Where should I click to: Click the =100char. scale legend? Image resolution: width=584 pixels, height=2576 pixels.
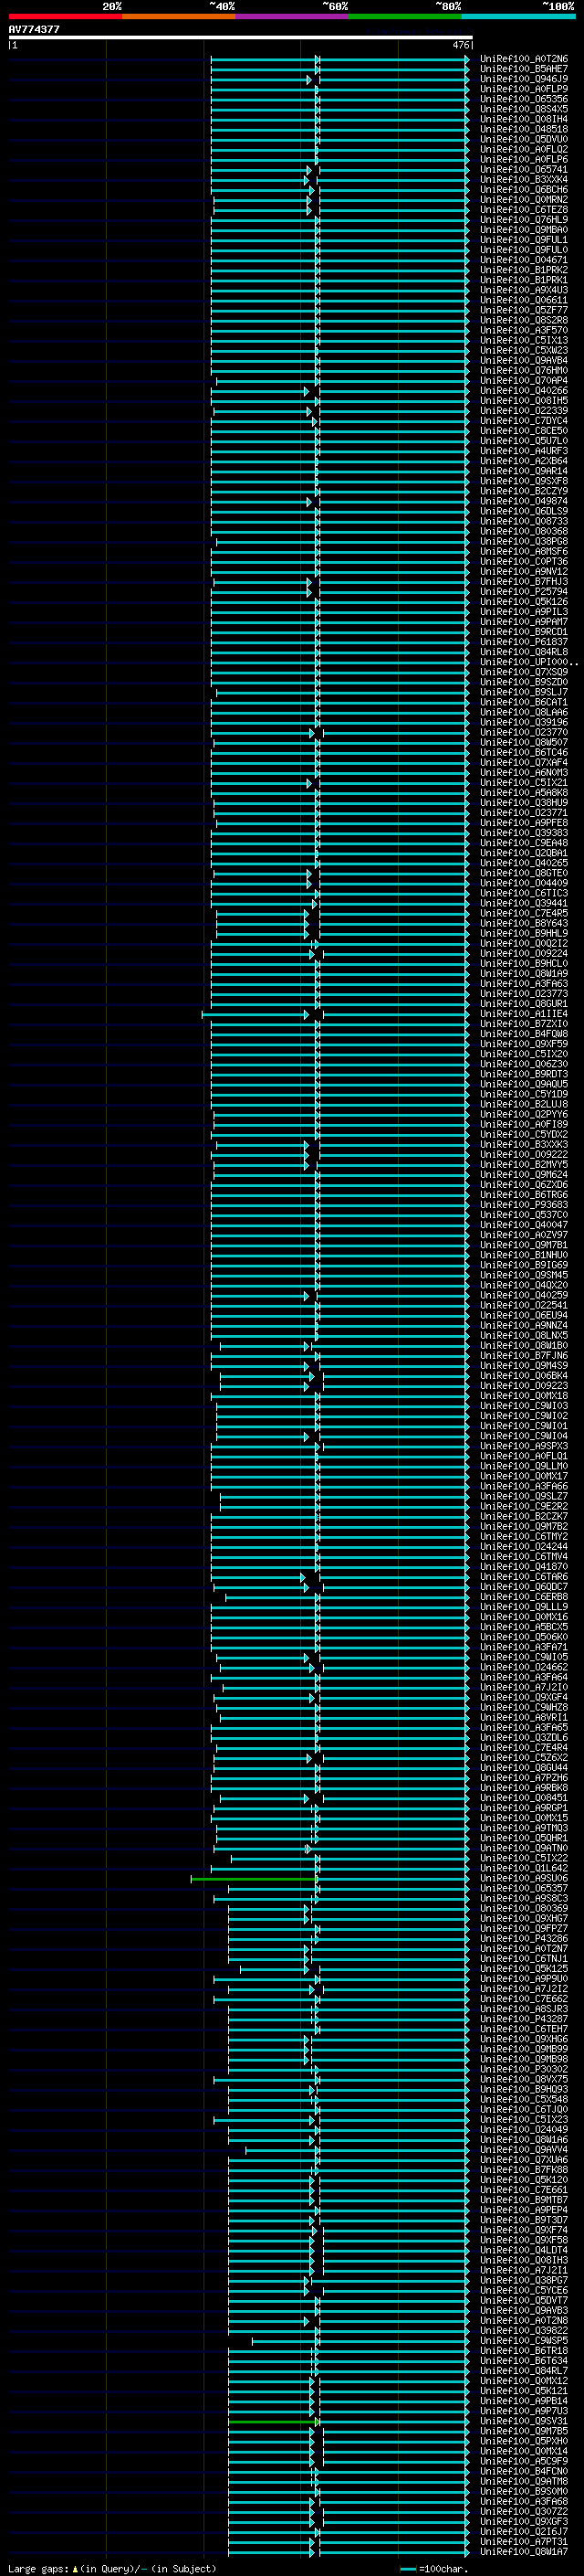435,2568
